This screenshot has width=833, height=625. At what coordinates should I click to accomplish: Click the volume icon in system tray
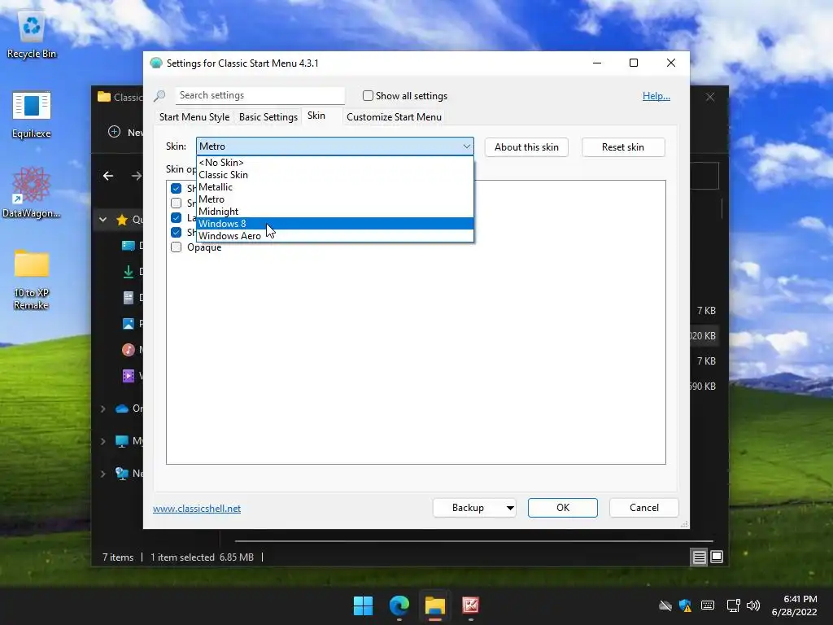coord(753,605)
